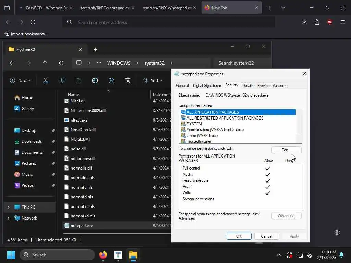This screenshot has width=351, height=263.
Task: Click the Delete trash icon in Explorer
Action: [x=128, y=80]
